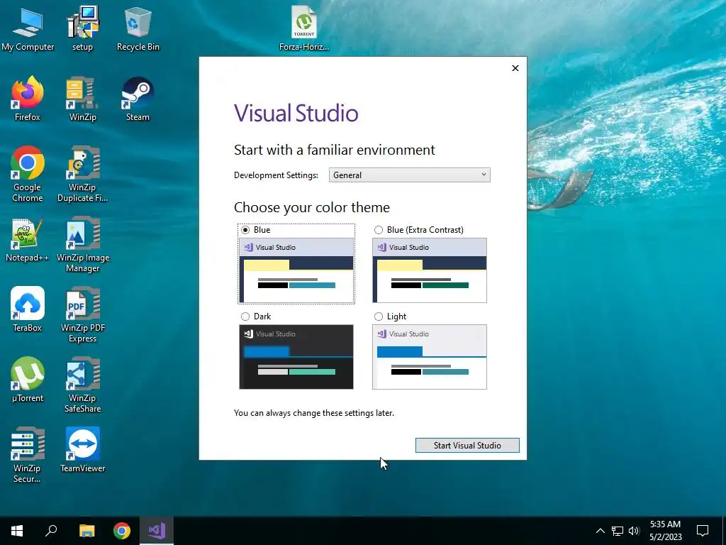Screen dimensions: 726x545
Task: Open the Windows Start menu
Action: [17, 531]
